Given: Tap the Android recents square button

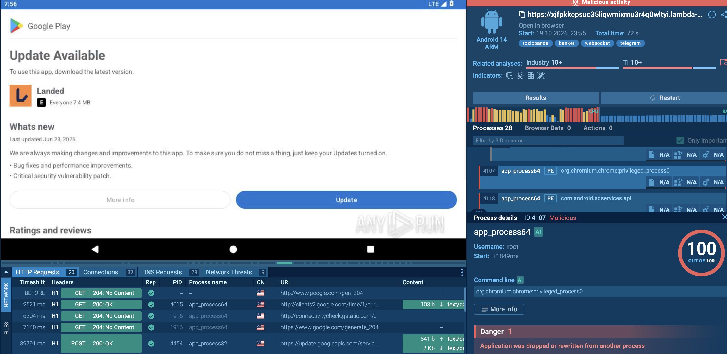Looking at the screenshot, I should click(370, 249).
